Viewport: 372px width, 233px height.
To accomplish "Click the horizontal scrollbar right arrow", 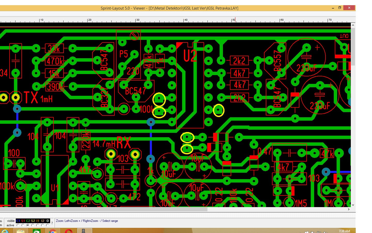I will (349, 209).
